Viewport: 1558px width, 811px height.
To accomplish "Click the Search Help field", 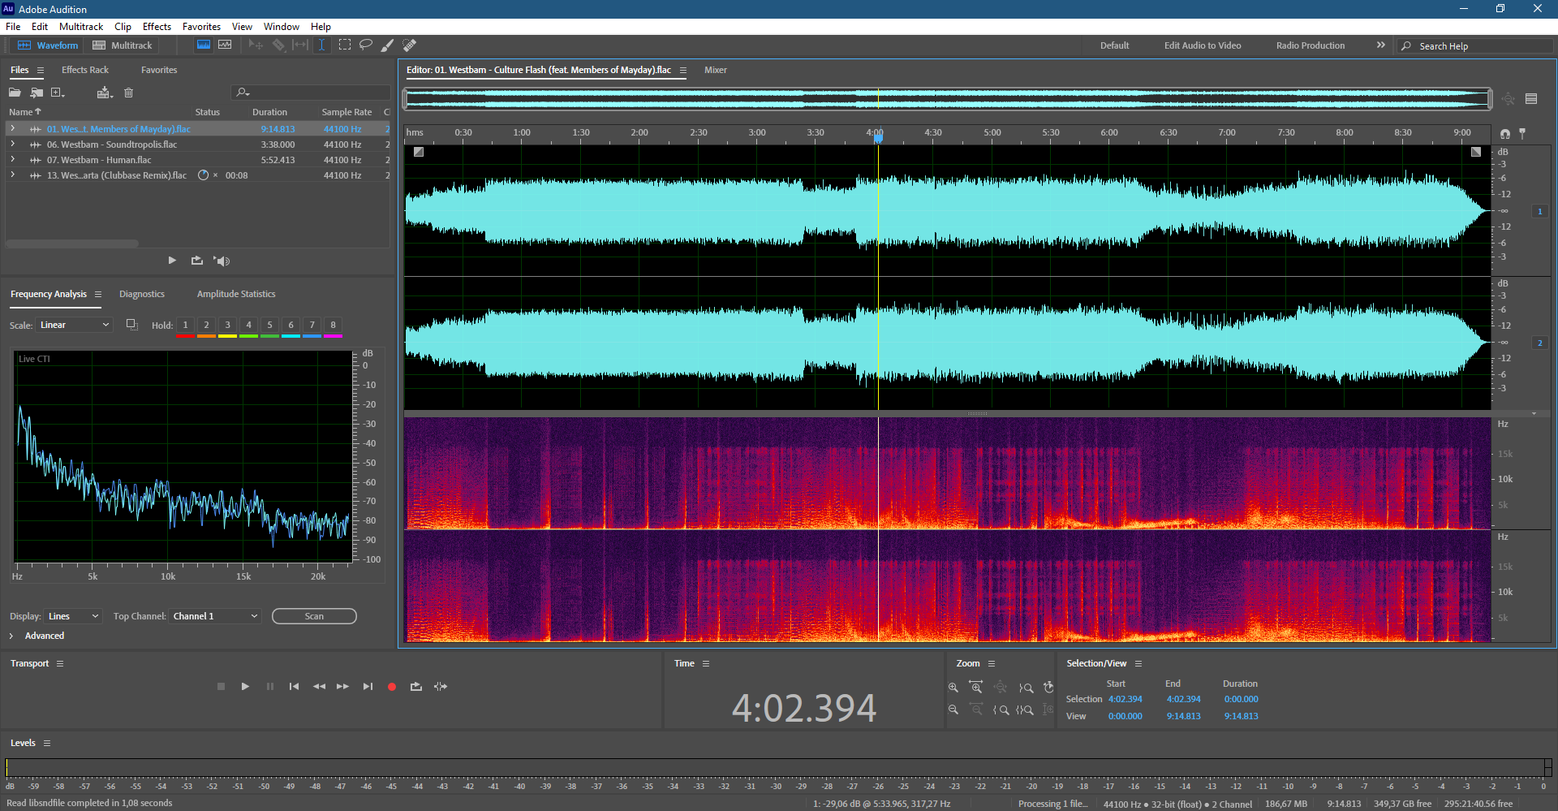I will pyautogui.click(x=1474, y=46).
